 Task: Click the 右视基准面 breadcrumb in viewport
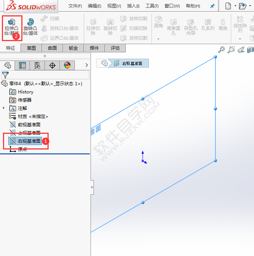click(x=129, y=63)
